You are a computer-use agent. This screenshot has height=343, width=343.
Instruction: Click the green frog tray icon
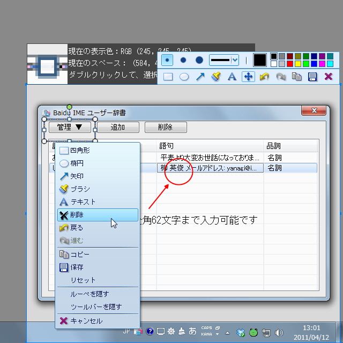coord(253,333)
